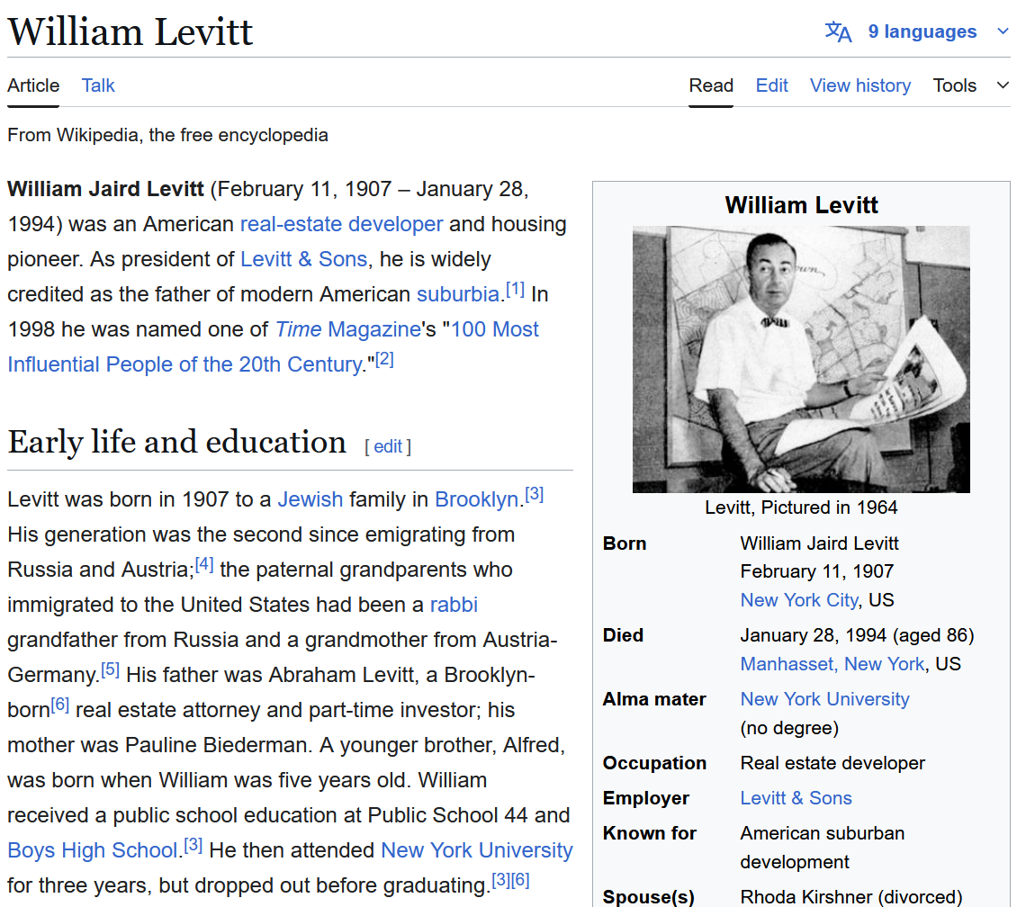This screenshot has height=907, width=1017.
Task: Click the infobox Born label
Action: 624,543
